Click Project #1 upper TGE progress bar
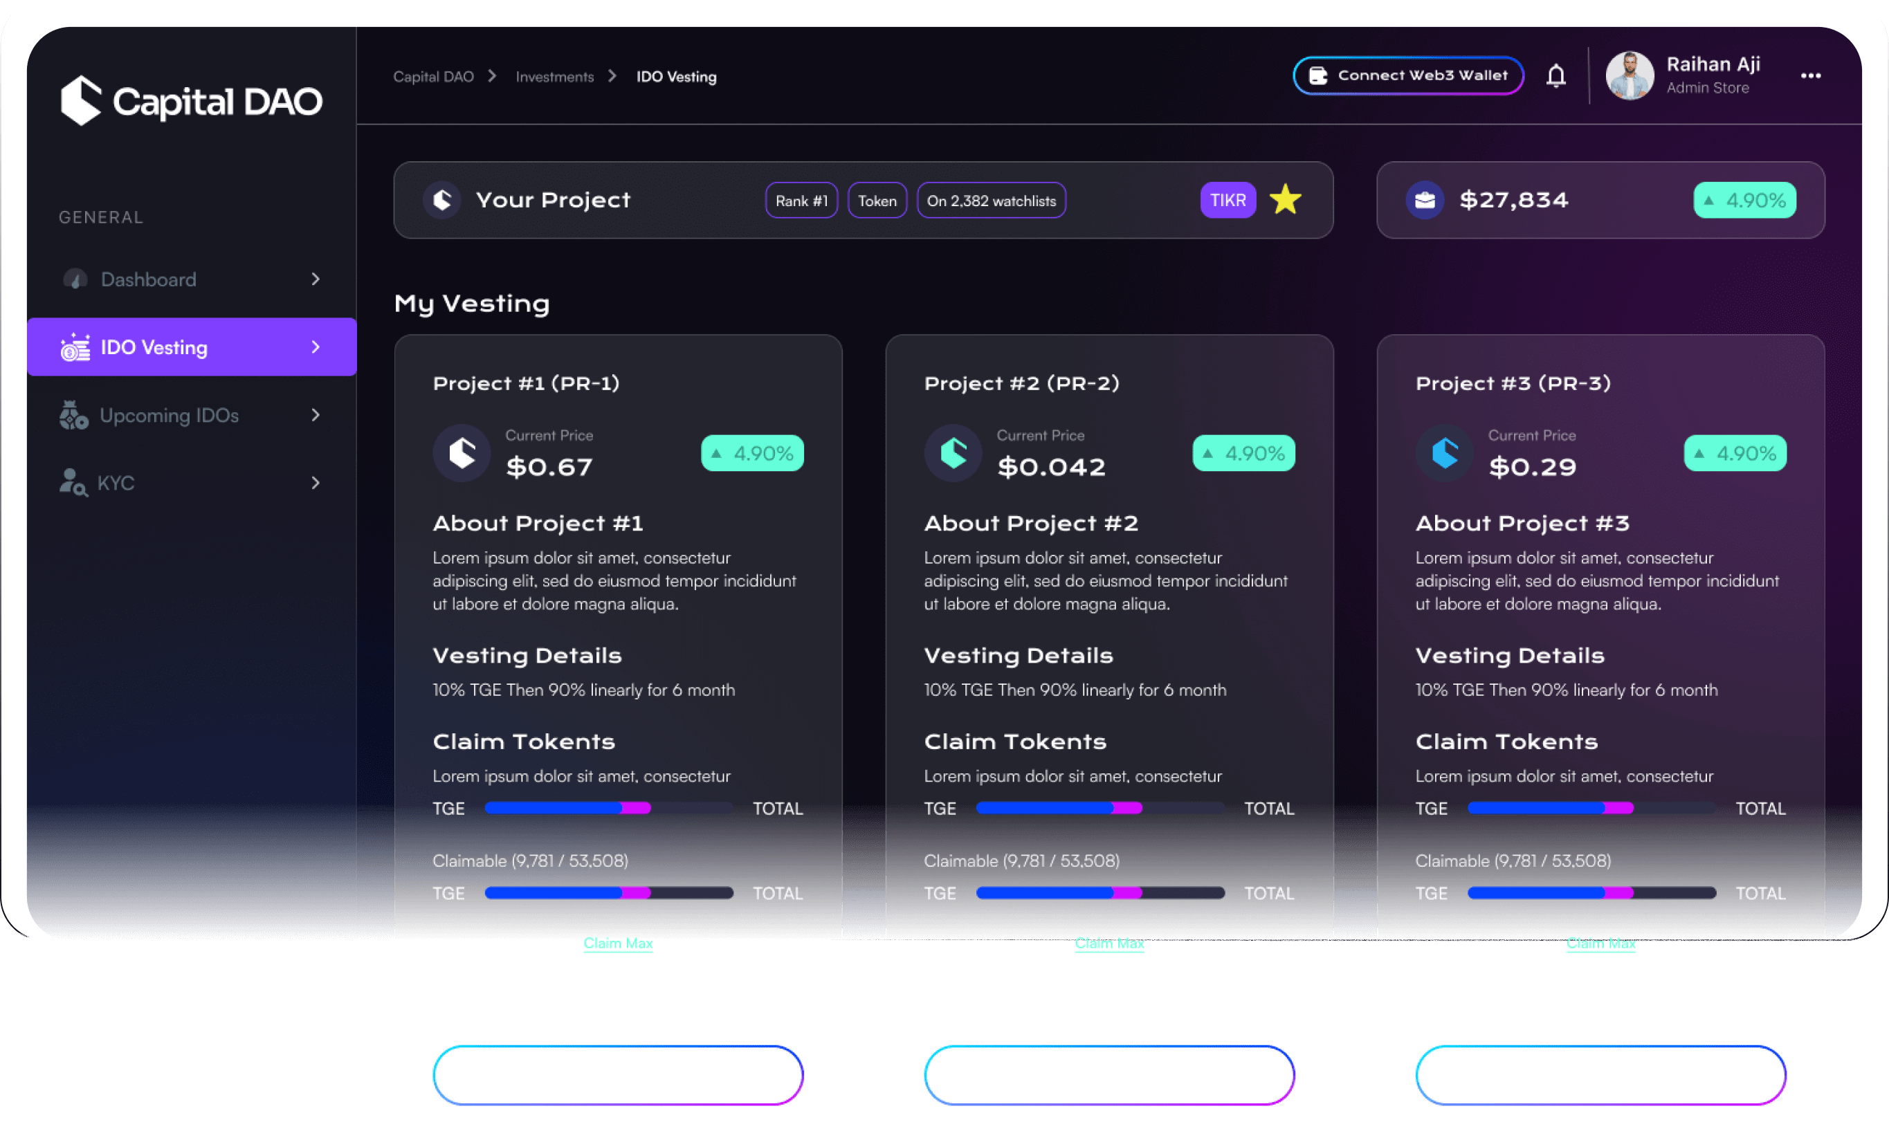This screenshot has height=1140, width=1889. click(610, 808)
